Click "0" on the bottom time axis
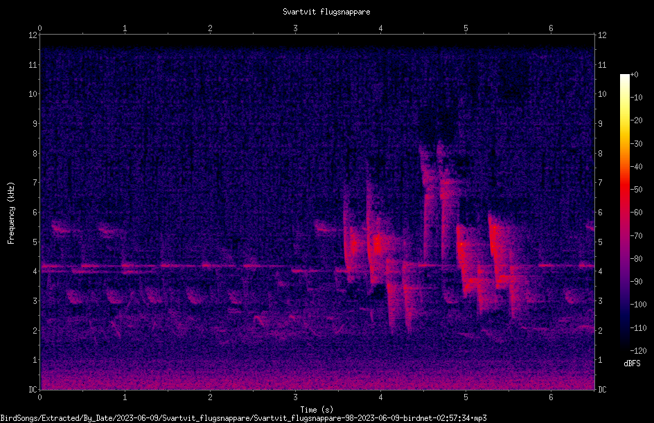 39,397
